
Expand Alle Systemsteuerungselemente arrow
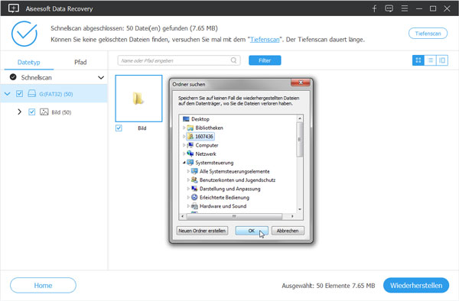[188, 171]
